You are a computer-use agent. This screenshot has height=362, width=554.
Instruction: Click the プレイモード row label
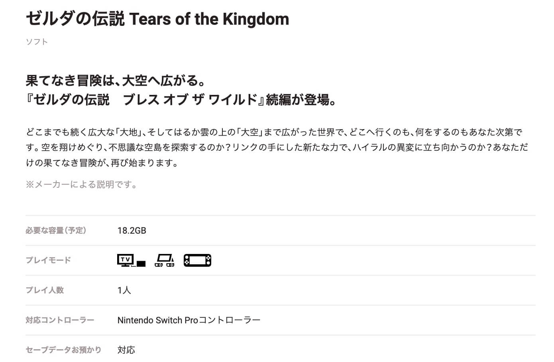click(48, 260)
